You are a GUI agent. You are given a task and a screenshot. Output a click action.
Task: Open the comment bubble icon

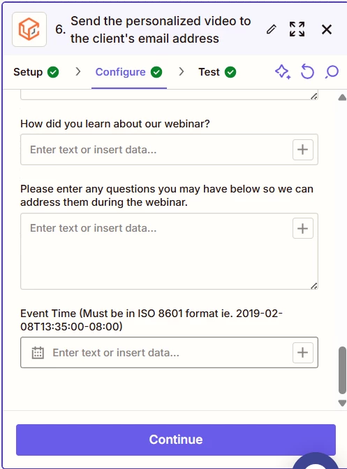click(x=332, y=72)
